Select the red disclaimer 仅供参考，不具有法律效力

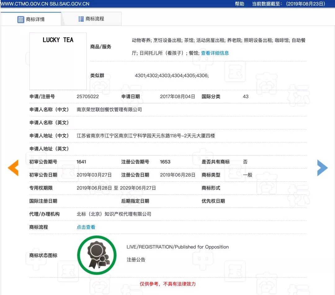pos(167,284)
